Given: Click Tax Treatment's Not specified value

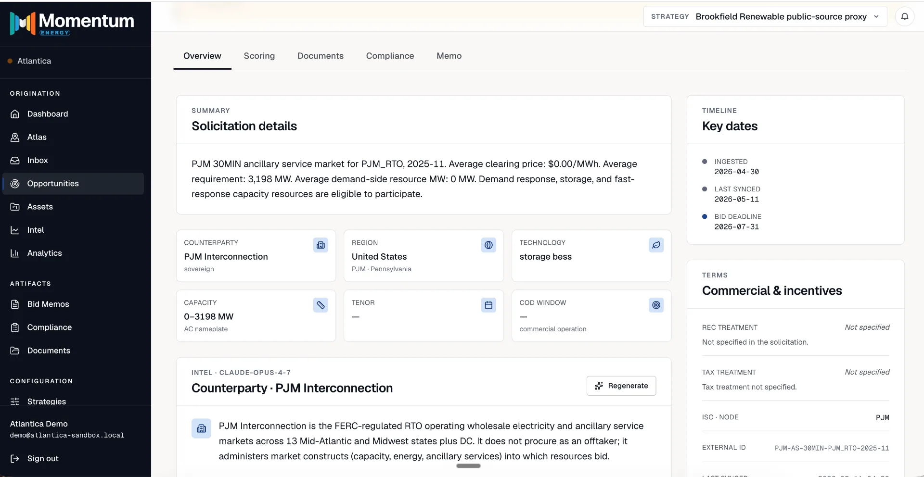Looking at the screenshot, I should pyautogui.click(x=867, y=372).
